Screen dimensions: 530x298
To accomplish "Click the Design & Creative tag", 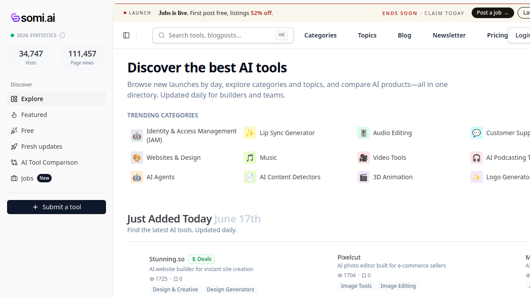I will (175, 290).
